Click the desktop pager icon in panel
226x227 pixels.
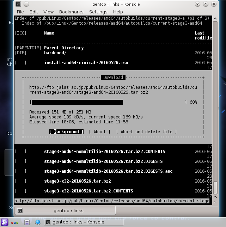click(x=27, y=222)
